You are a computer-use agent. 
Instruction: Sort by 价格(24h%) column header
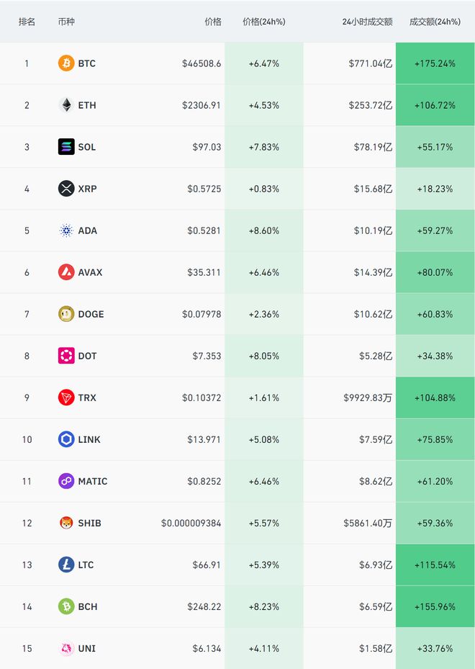pos(264,22)
